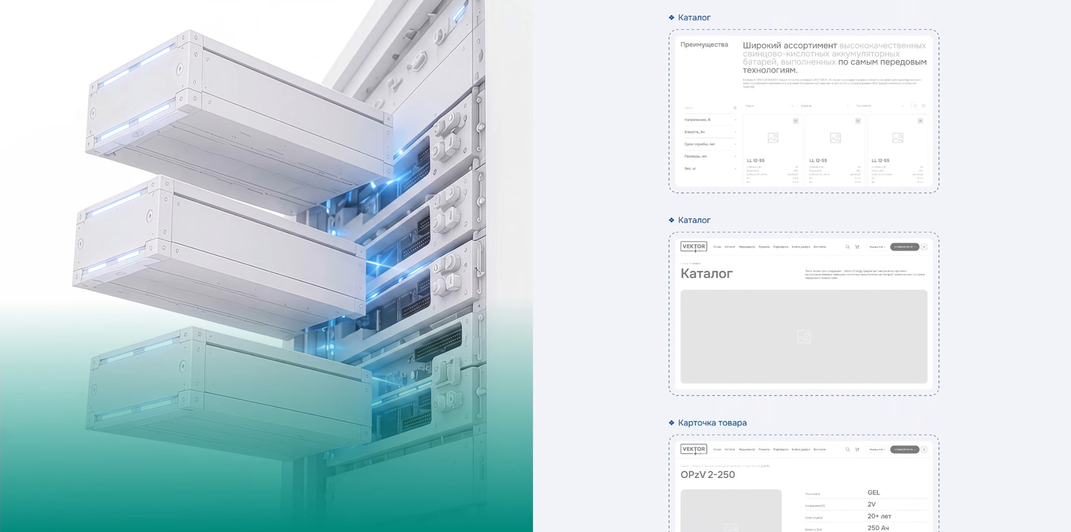Click the Преимущества heading

[x=704, y=44]
